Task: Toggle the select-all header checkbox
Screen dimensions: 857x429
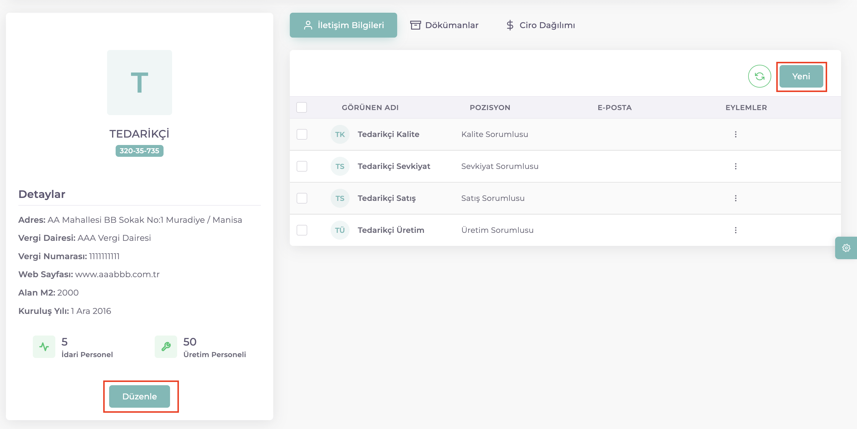Action: tap(301, 107)
